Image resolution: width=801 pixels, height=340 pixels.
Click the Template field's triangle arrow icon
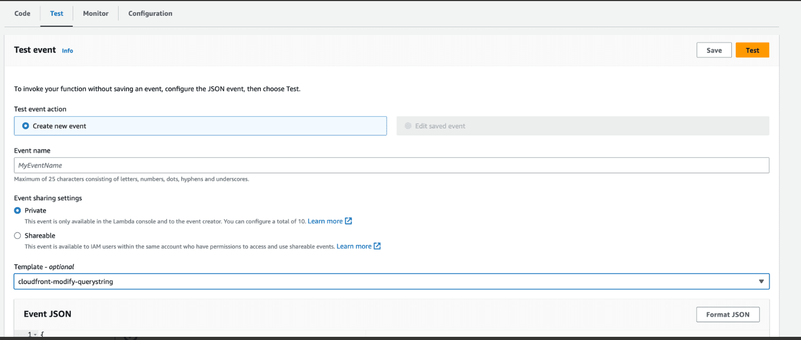point(761,282)
